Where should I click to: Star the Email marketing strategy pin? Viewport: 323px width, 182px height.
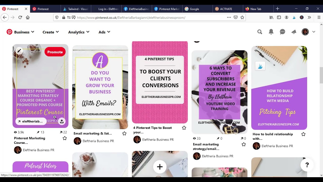click(244, 144)
